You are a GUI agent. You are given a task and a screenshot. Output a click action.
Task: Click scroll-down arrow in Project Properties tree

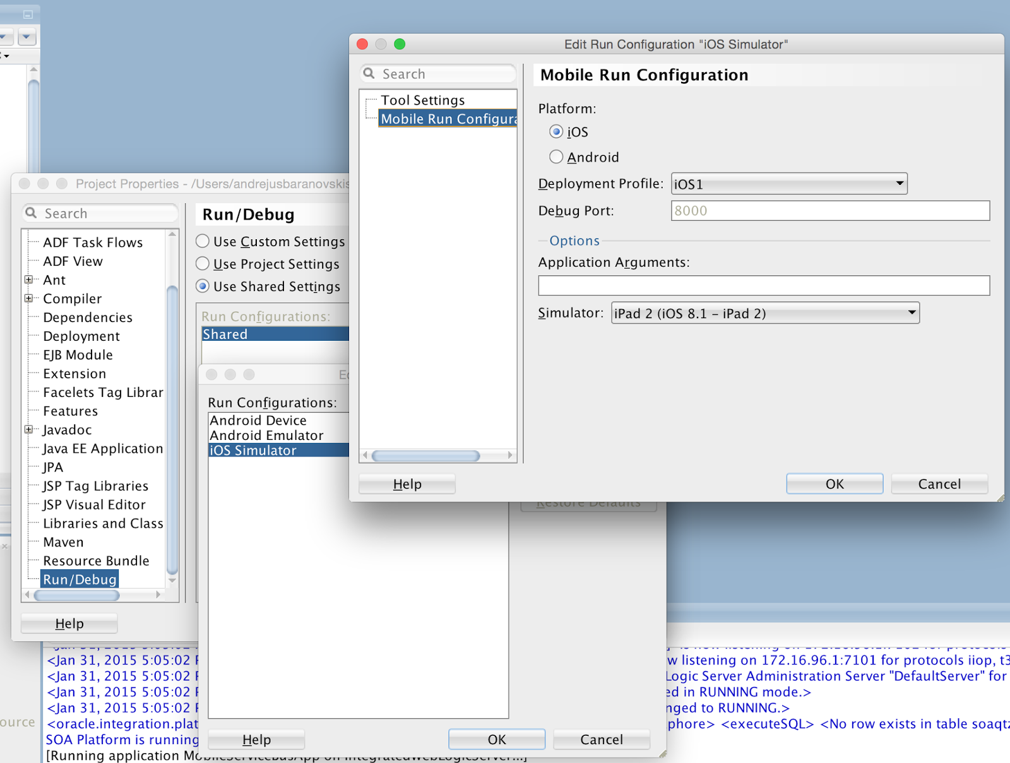point(172,580)
